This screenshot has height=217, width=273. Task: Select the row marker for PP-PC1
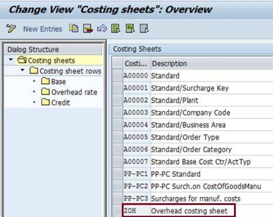tap(118, 174)
